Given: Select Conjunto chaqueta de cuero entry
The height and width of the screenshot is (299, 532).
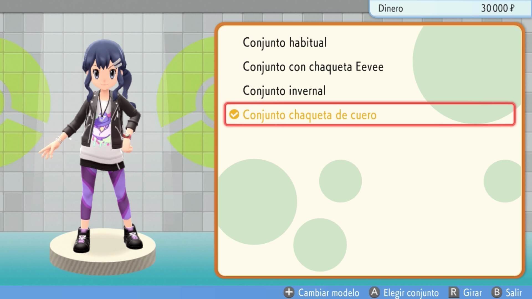Looking at the screenshot, I should [x=370, y=115].
